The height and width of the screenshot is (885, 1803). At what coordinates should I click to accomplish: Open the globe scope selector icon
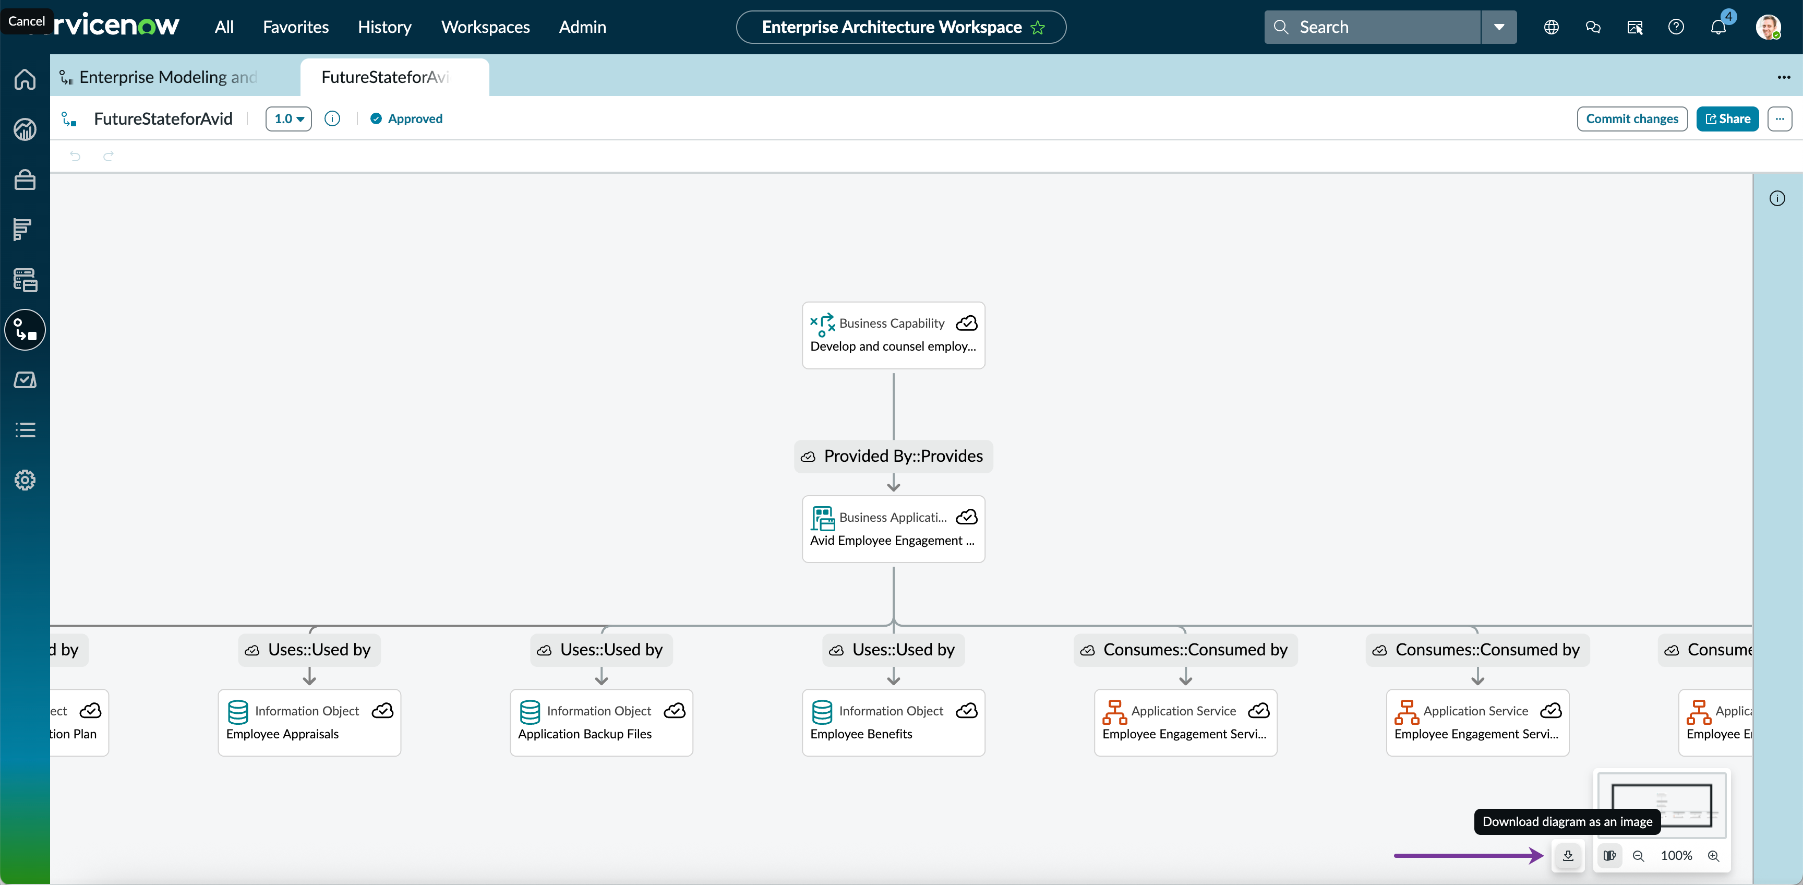tap(1552, 27)
